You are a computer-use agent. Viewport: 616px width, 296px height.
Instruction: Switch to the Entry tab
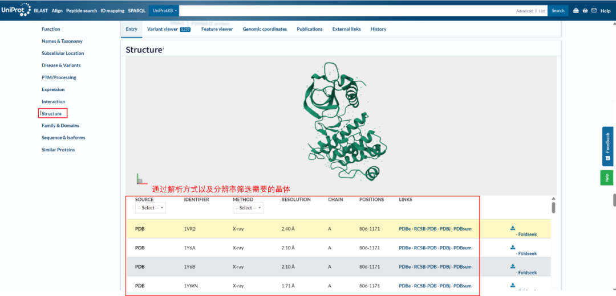[x=132, y=29]
